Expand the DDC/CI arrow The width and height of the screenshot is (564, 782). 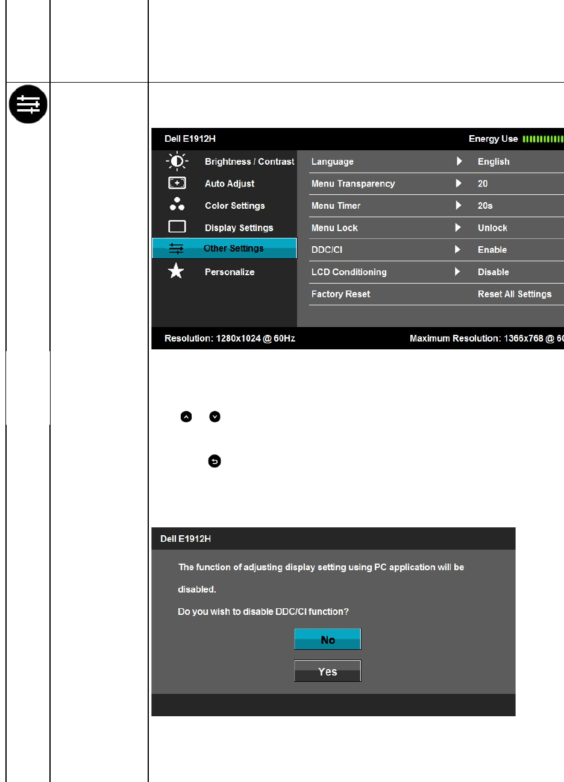click(x=459, y=249)
